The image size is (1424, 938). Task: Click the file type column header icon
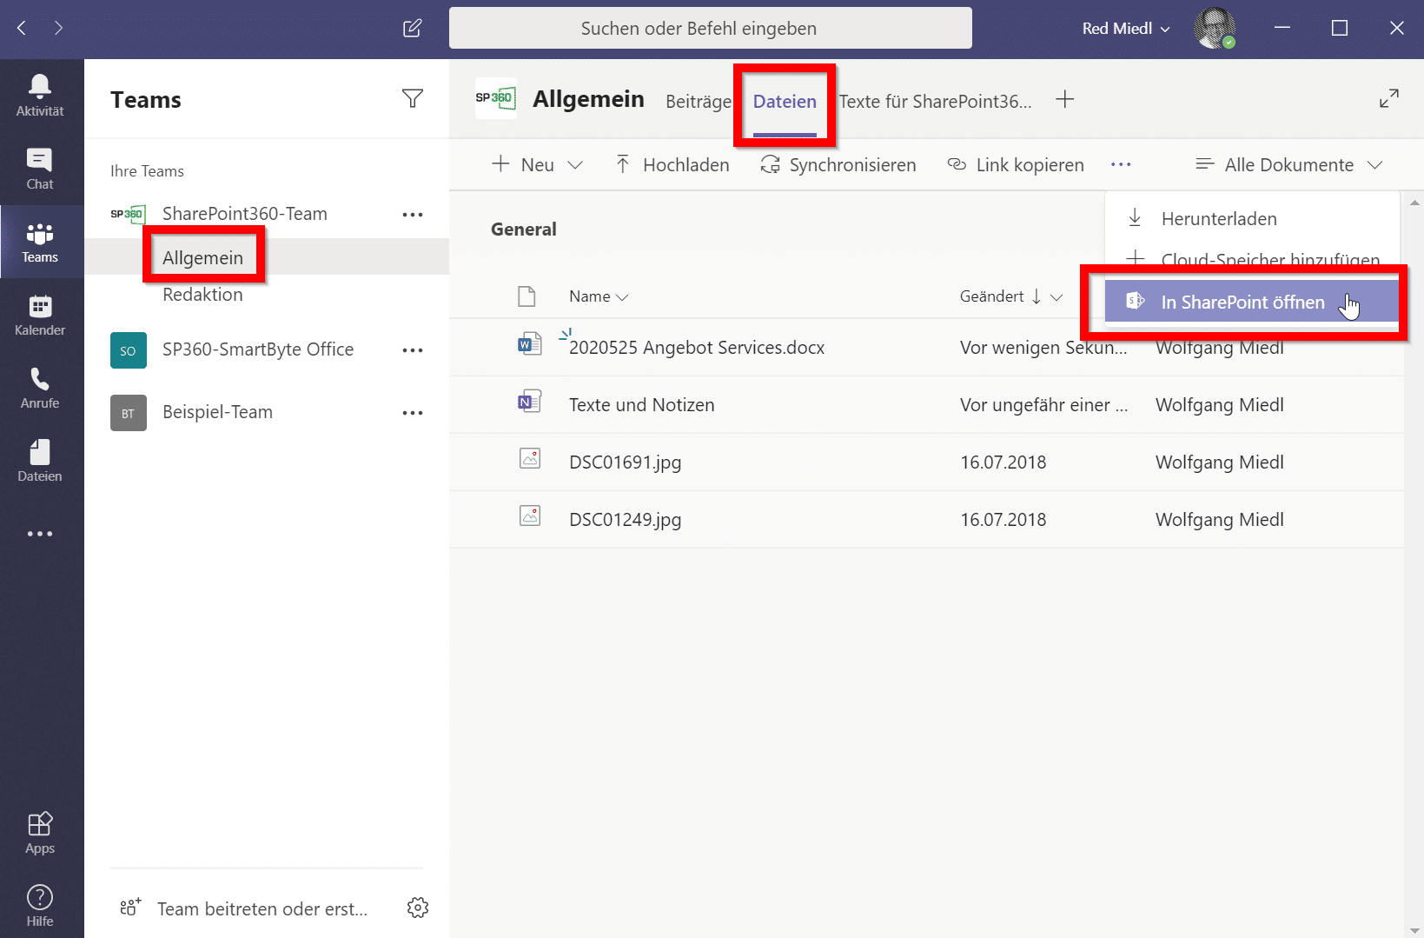[x=527, y=296]
